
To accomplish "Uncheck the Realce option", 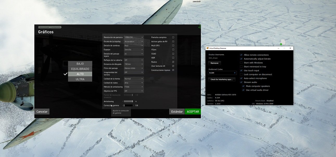I will point(173,62).
